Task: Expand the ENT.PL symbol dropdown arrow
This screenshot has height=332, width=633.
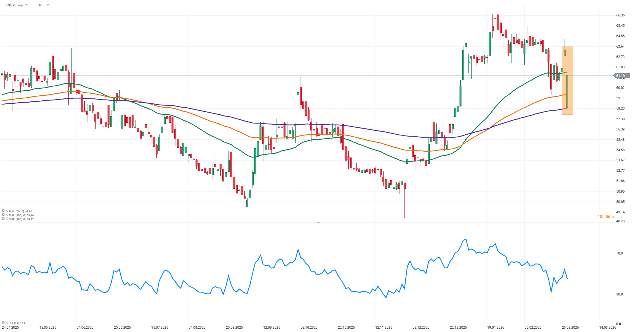Action: (x=27, y=5)
